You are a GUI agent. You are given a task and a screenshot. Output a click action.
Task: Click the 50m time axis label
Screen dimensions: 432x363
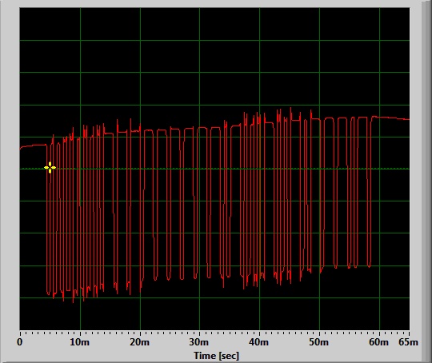click(x=318, y=342)
